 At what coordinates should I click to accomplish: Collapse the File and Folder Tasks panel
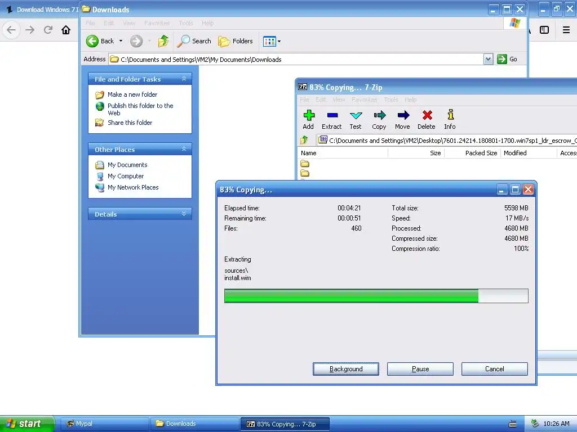click(x=184, y=79)
